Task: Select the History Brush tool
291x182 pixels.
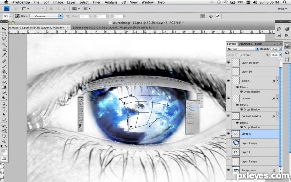Action: [4, 77]
